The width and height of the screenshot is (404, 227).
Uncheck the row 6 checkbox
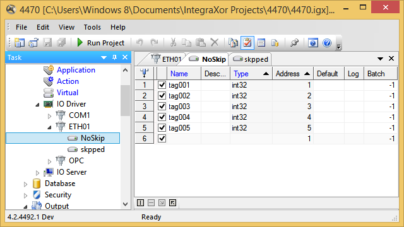[162, 138]
